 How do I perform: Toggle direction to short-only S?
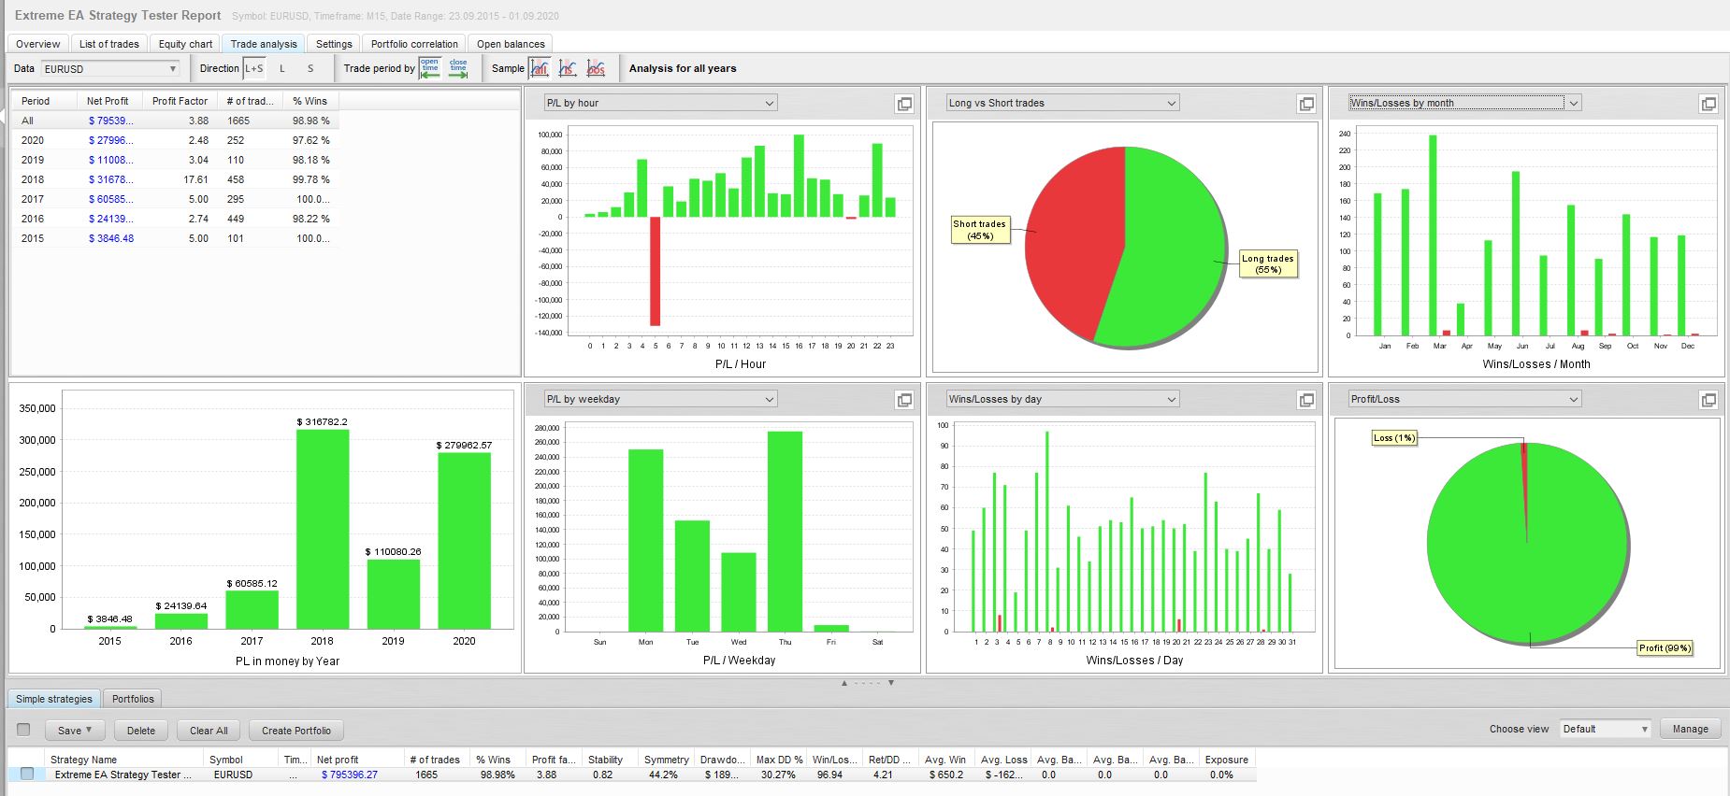tap(310, 68)
